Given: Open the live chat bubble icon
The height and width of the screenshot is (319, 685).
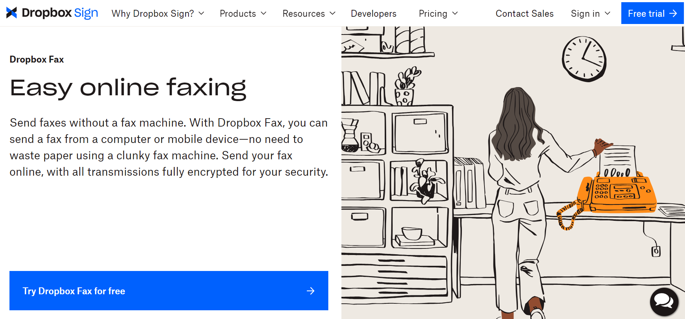Looking at the screenshot, I should [x=664, y=302].
